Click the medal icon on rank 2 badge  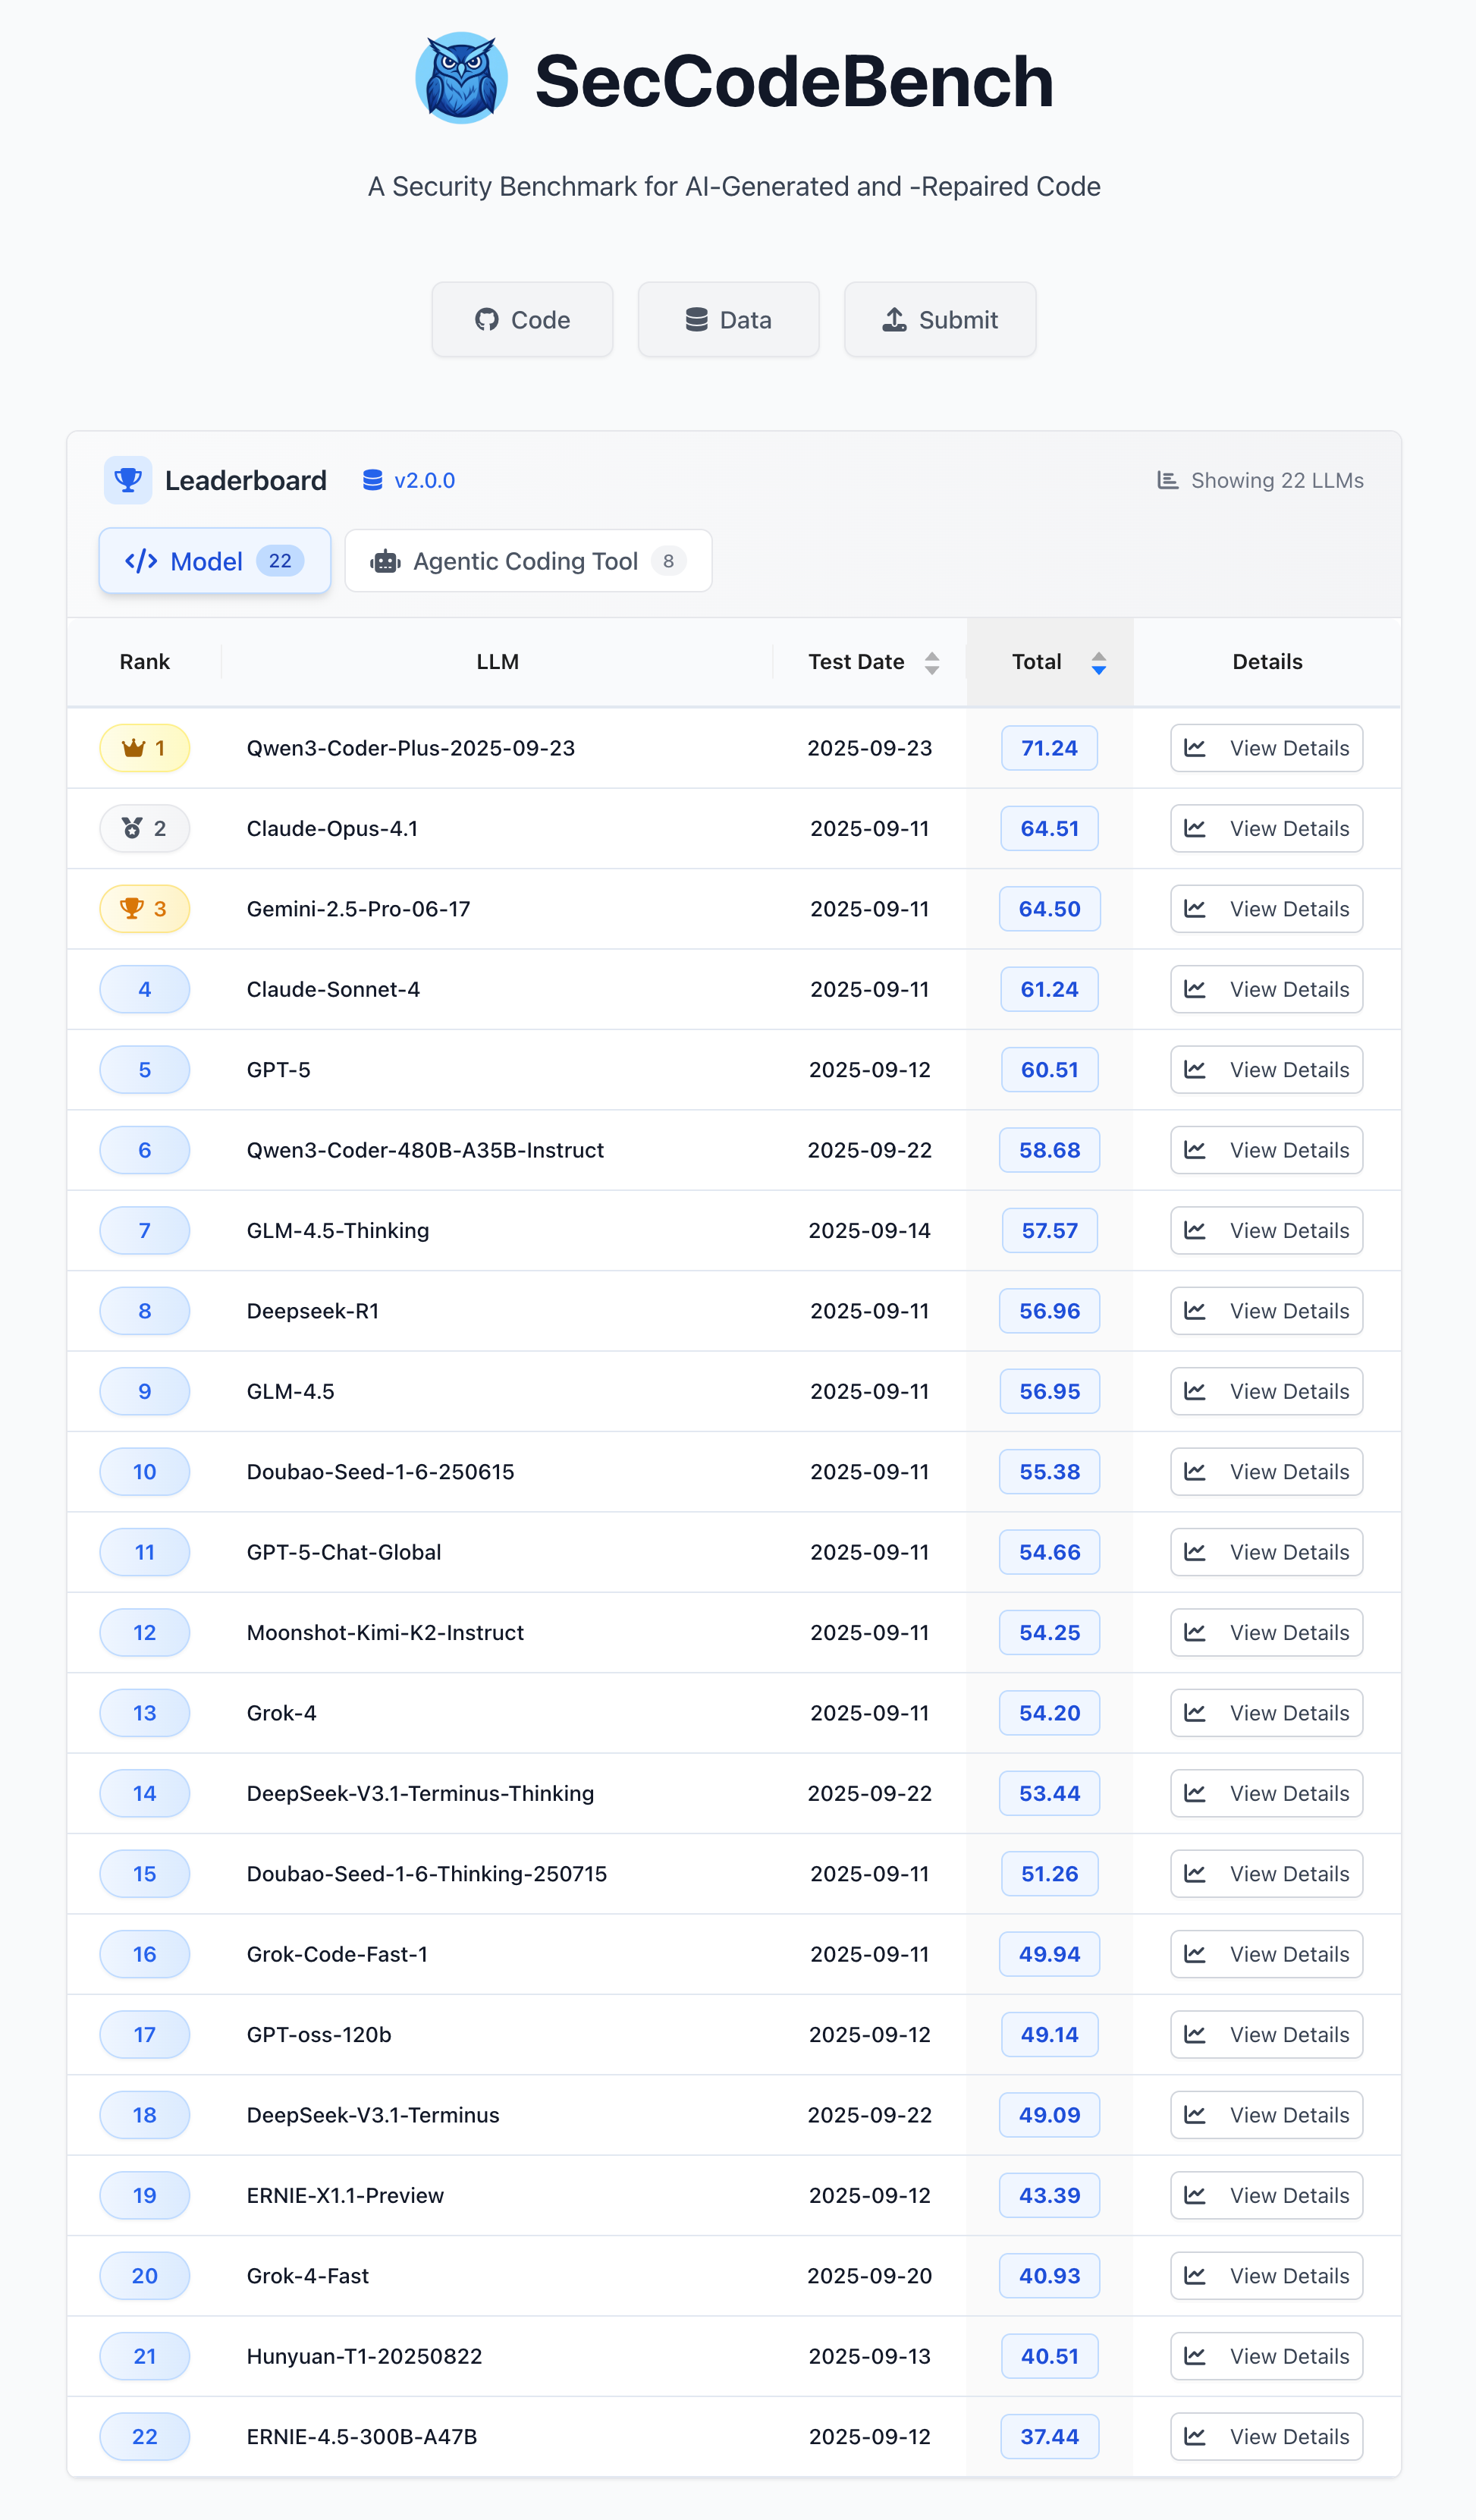(132, 828)
